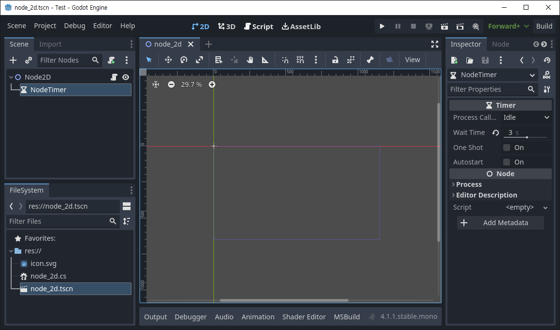
Task: Run a specific scene
Action: 460,26
